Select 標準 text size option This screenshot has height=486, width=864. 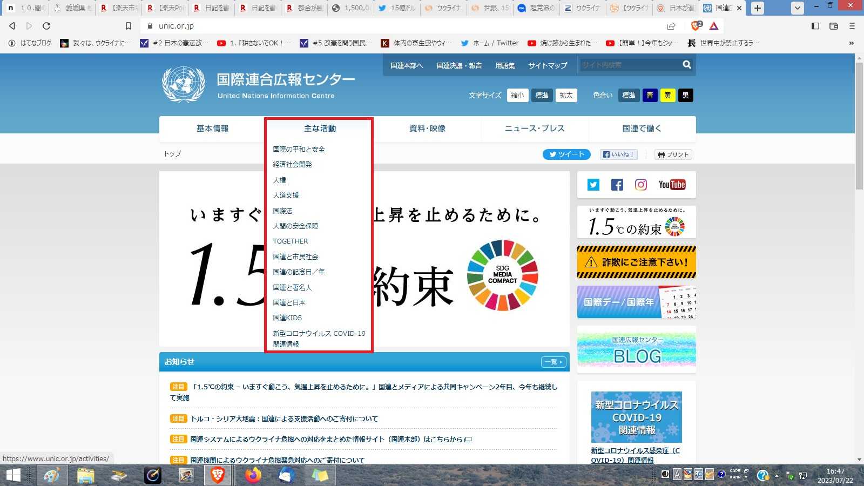pos(542,96)
